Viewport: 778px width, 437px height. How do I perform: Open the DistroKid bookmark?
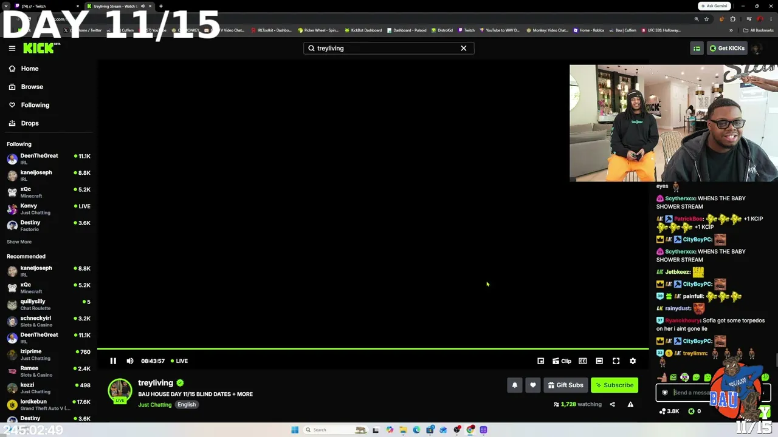[442, 30]
